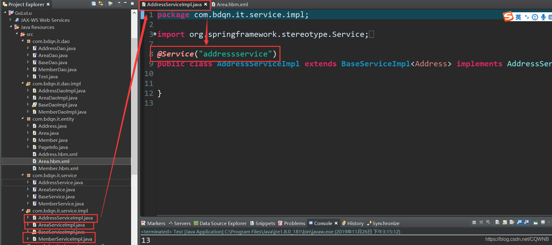Screen dimensions: 552x245
Task: Terminate the console process with stop icon
Action: (x=474, y=222)
